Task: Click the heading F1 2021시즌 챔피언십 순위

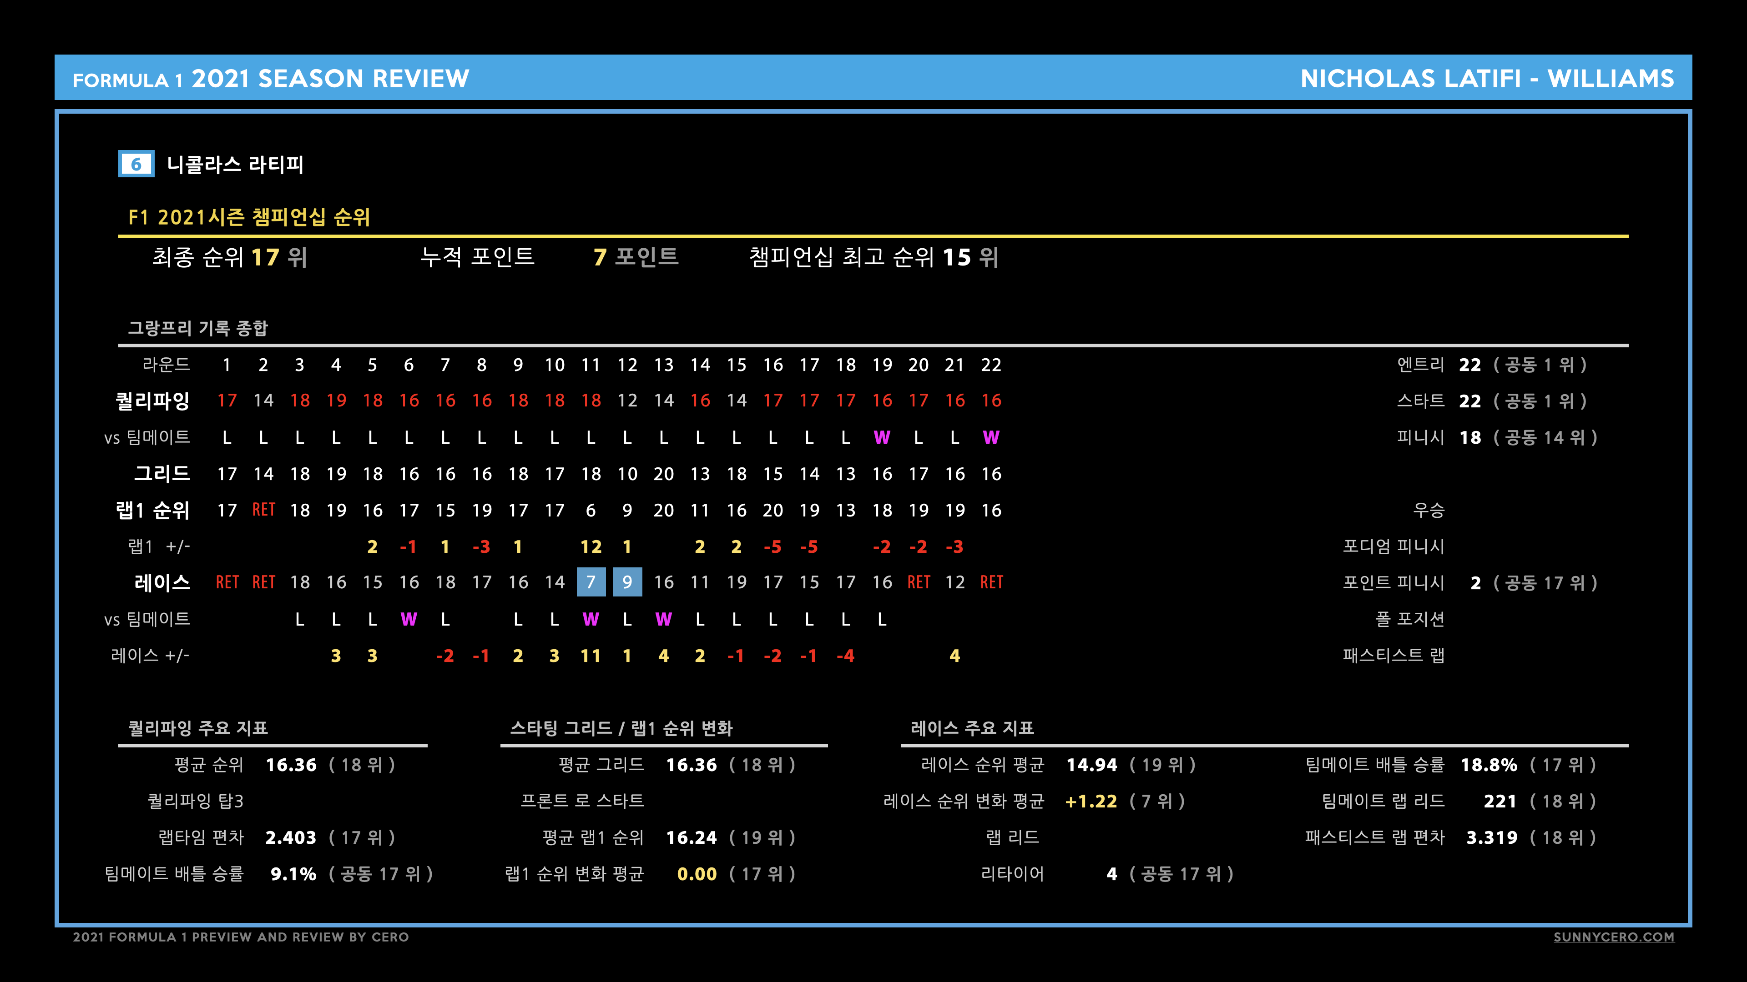Action: click(250, 217)
